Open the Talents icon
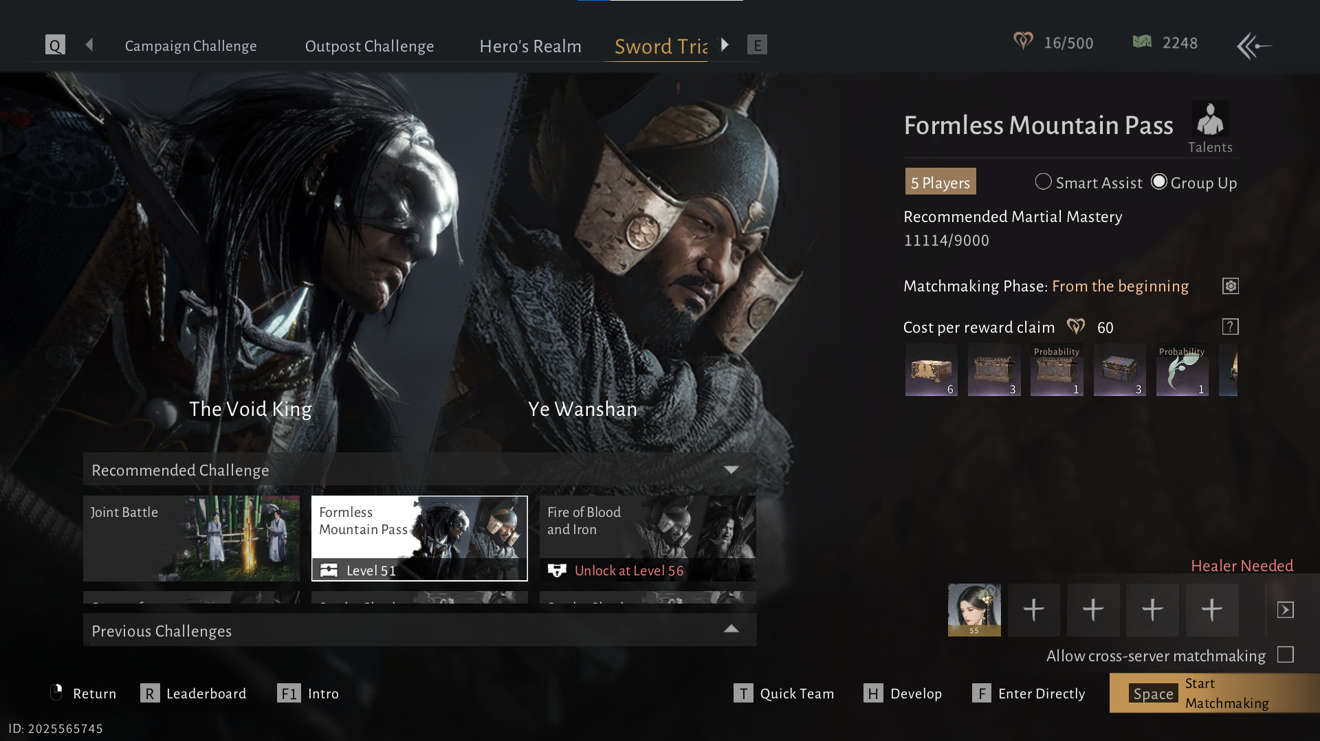The image size is (1320, 741). (1210, 128)
